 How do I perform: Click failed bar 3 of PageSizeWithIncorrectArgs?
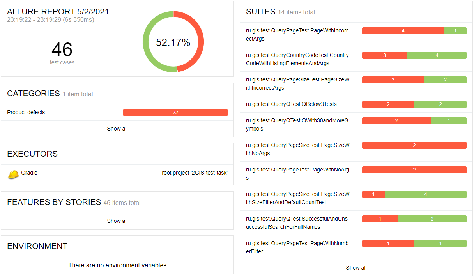[393, 80]
